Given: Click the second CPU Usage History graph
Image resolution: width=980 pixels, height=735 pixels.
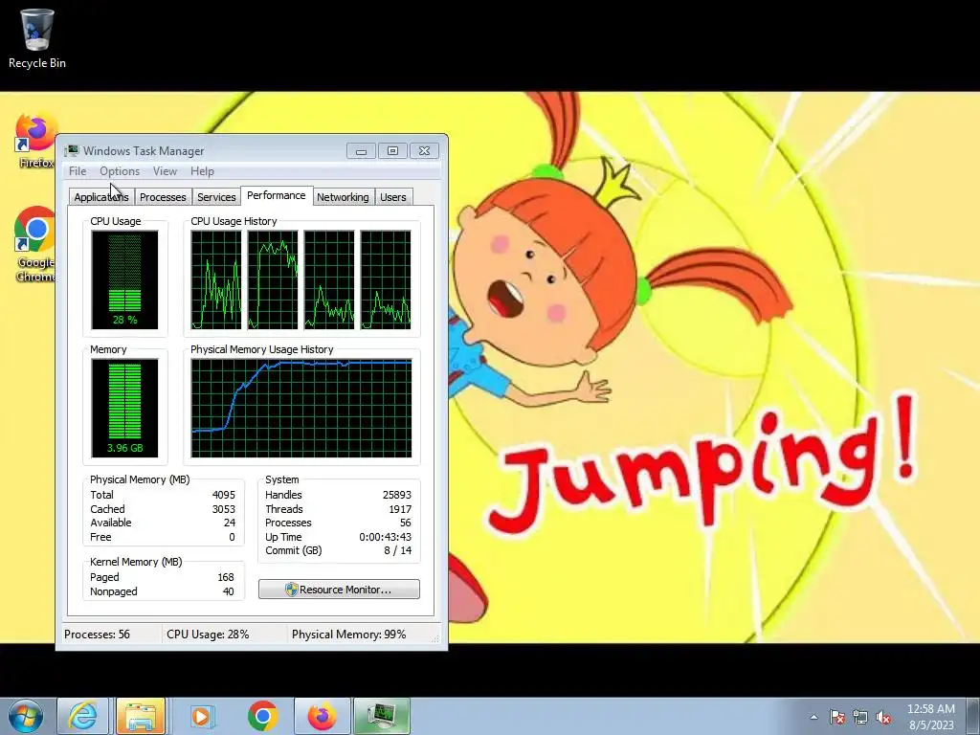Looking at the screenshot, I should 273,279.
